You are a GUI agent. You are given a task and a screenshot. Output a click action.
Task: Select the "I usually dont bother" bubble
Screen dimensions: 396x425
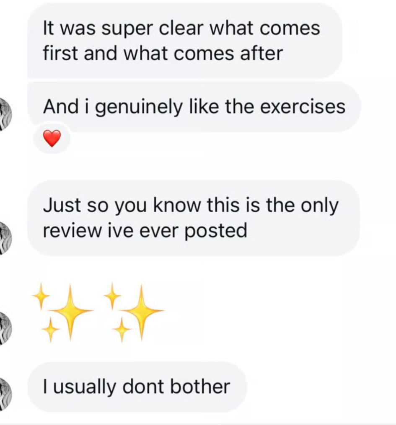(137, 386)
